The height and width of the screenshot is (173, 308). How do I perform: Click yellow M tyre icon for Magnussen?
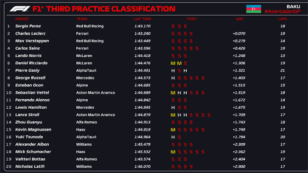[x=173, y=130]
